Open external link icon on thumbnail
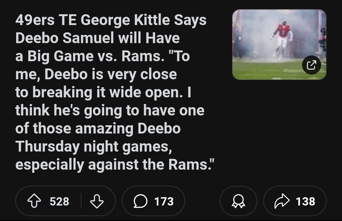This screenshot has width=342, height=221. [x=311, y=65]
